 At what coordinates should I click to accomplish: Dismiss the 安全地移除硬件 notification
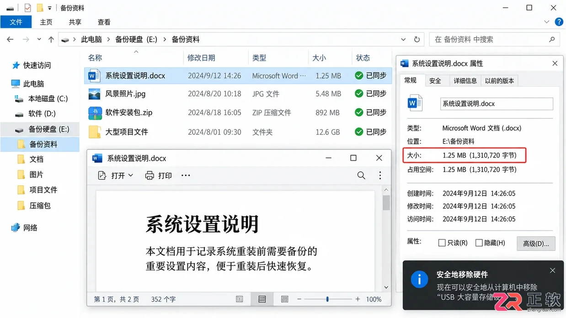[x=552, y=270]
